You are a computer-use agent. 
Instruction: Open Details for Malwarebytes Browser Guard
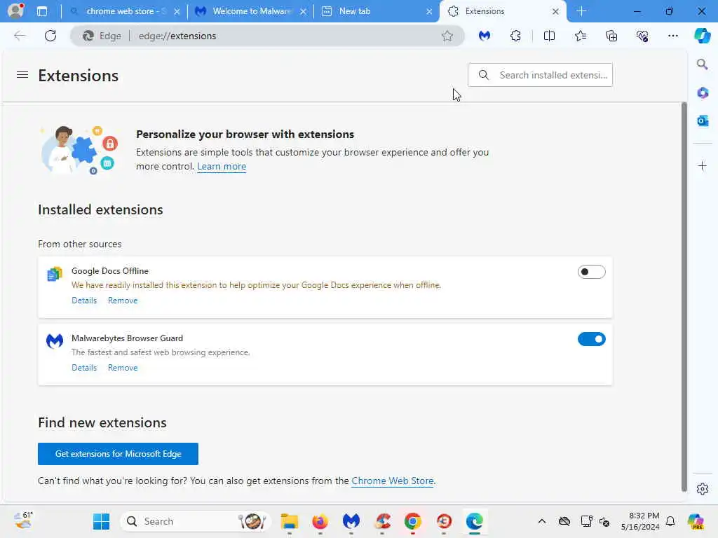coord(84,368)
